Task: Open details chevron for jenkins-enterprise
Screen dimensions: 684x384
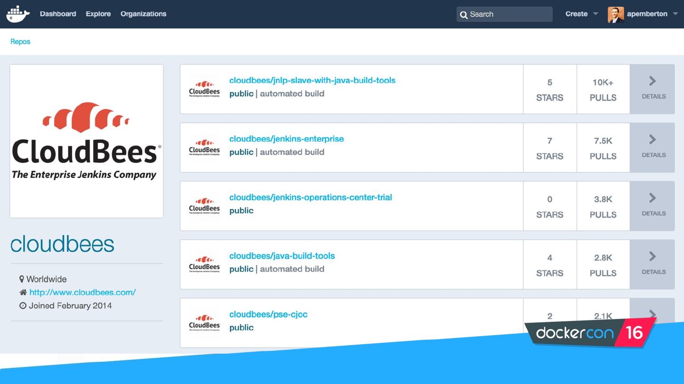Action: pyautogui.click(x=652, y=140)
